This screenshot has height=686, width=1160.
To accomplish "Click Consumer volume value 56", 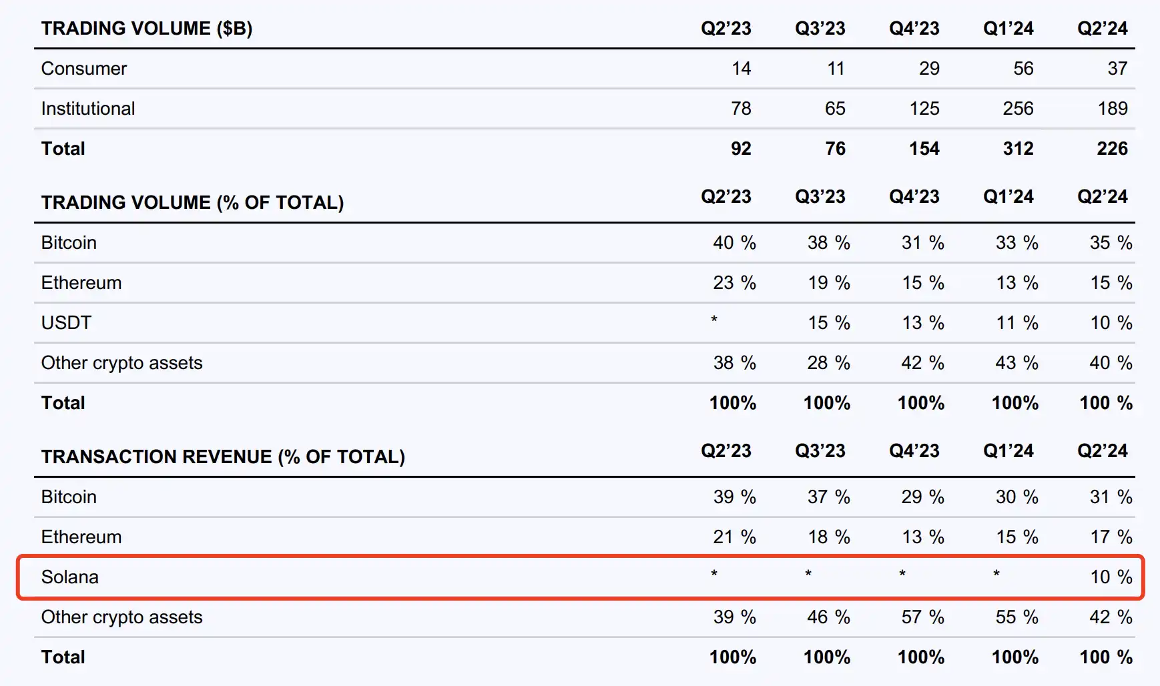I will coord(1023,69).
